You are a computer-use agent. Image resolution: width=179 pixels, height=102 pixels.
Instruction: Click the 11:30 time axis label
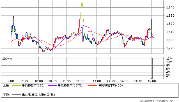[x=80, y=81]
